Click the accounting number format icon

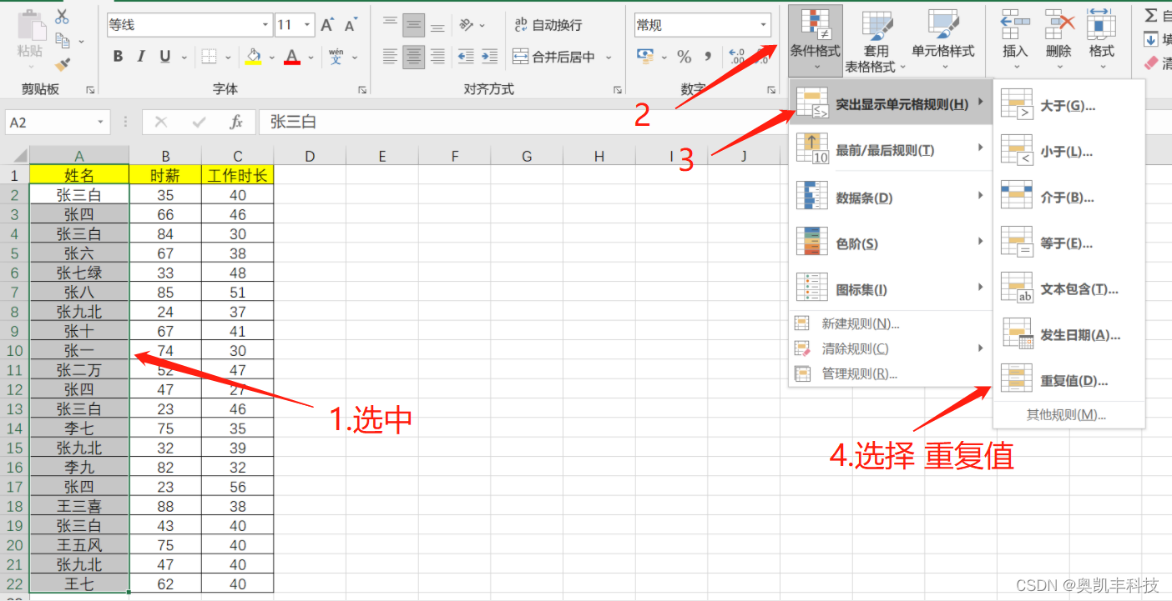[645, 57]
